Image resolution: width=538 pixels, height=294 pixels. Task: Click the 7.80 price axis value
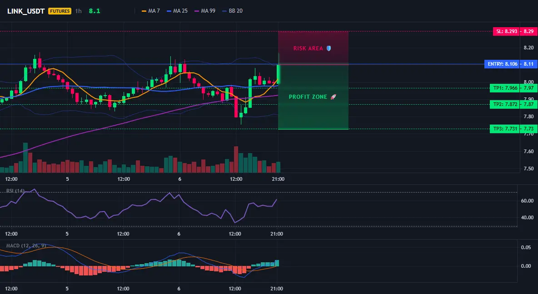pos(529,117)
